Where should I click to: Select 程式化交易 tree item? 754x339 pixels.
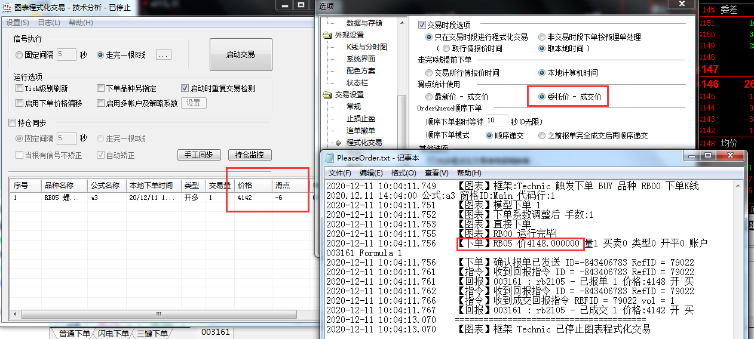[x=364, y=143]
